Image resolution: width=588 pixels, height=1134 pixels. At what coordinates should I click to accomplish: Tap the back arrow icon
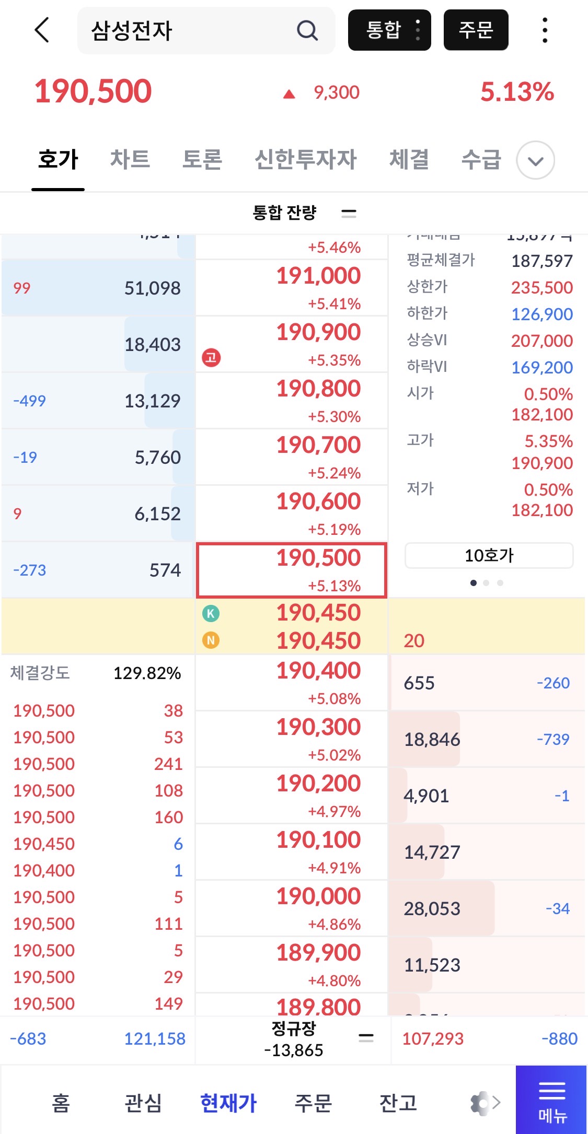tap(42, 30)
